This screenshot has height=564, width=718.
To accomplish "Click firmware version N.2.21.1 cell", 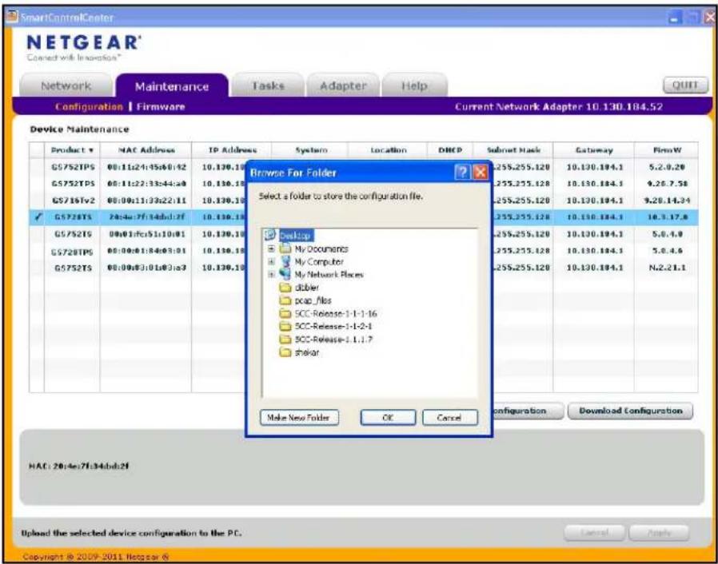I will [667, 267].
